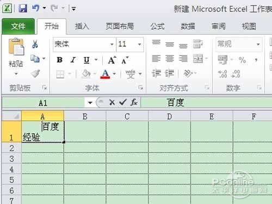Switch to the 插入 (Insert) tab
Screen dimensions: 272x204
[x=82, y=26]
